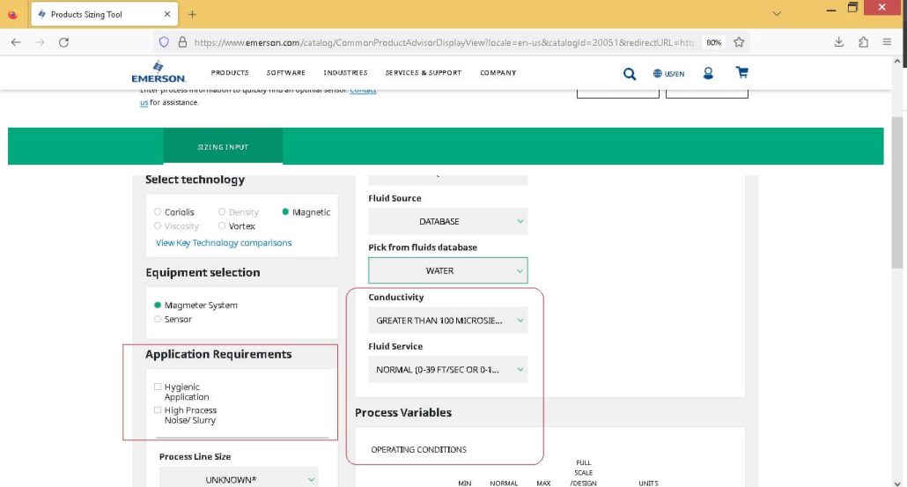Open the extensions puzzle icon
Screen dimensions: 907x487
863,42
